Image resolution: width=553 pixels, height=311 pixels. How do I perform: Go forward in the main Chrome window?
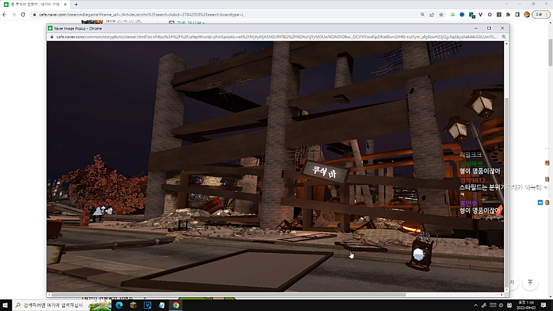[x=14, y=15]
